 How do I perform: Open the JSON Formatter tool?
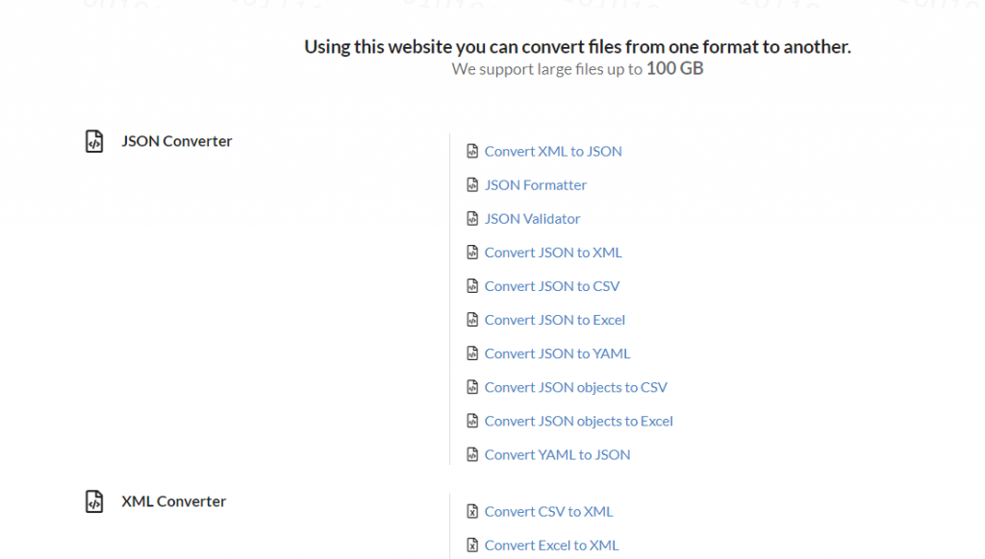pyautogui.click(x=536, y=184)
